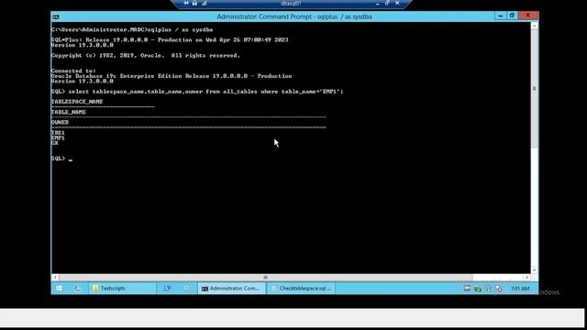Switch to Administrator Command Prompt taskbar item

[x=231, y=289]
